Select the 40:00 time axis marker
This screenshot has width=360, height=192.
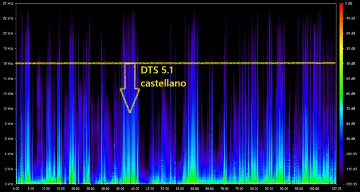pos(135,189)
